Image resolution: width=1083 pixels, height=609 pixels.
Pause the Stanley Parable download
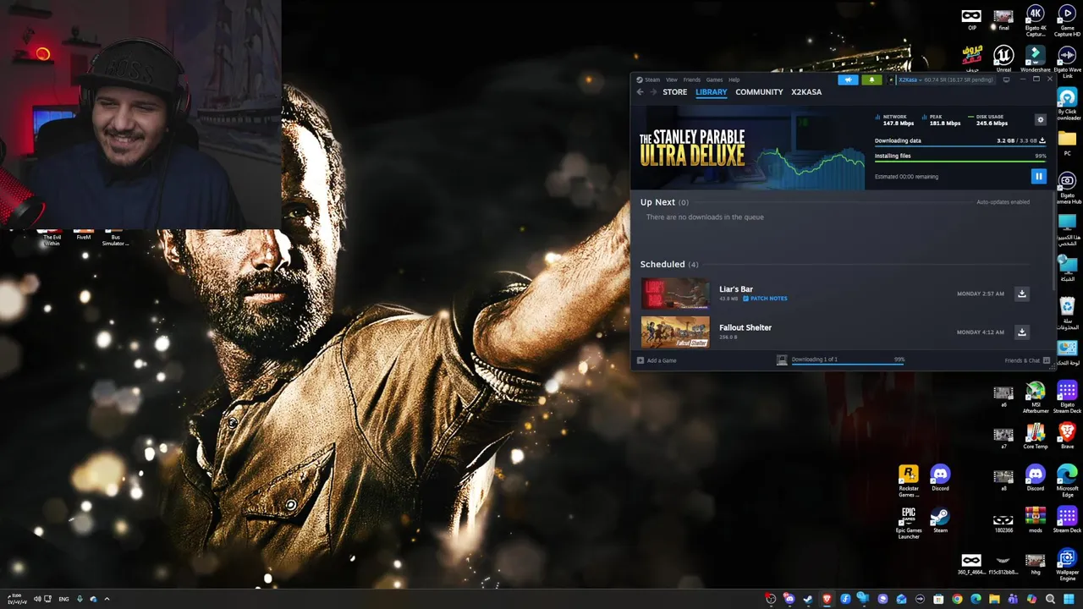(1038, 176)
